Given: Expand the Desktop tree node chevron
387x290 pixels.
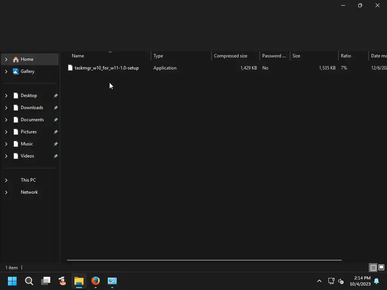Looking at the screenshot, I should coord(6,96).
